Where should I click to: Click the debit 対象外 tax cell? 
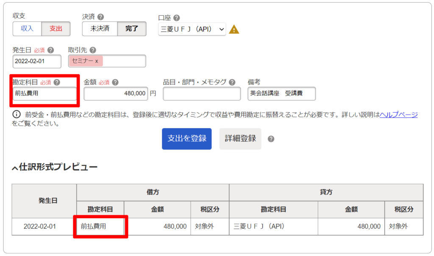(210, 226)
